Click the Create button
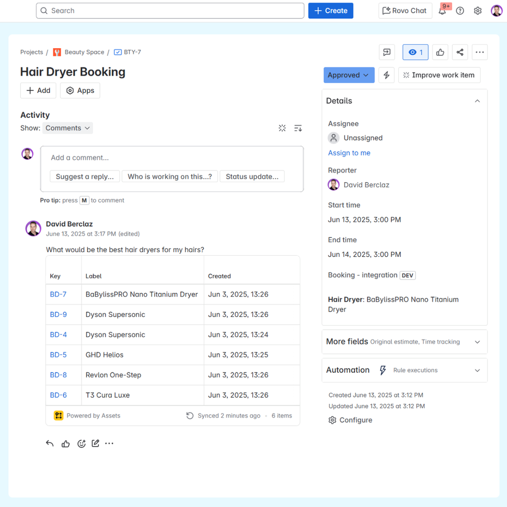This screenshot has height=507, width=507. [330, 11]
